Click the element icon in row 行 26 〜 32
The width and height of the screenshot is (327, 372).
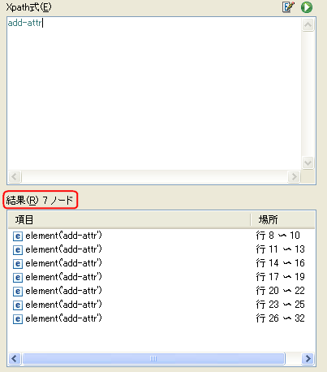coord(18,319)
